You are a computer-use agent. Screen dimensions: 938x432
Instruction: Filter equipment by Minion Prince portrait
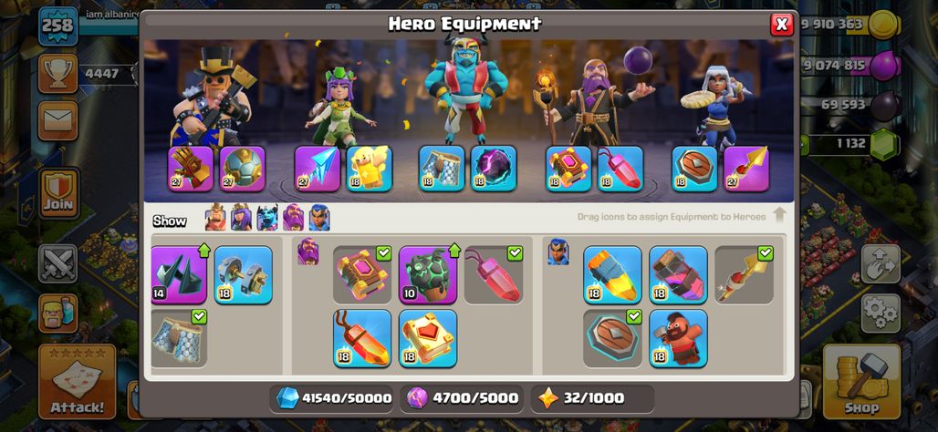pos(267,218)
